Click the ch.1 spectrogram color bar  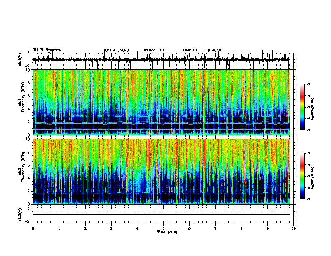pyautogui.click(x=303, y=107)
